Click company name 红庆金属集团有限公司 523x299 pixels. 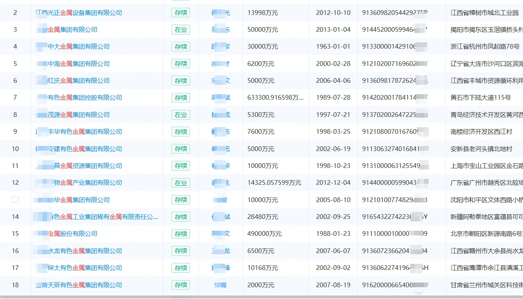79,80
